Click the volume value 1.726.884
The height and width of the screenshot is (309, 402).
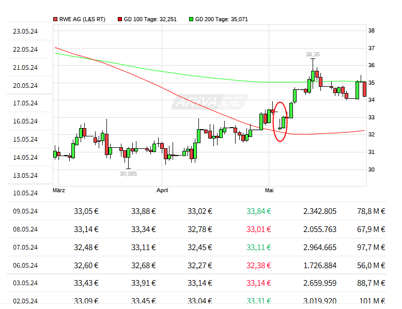click(320, 265)
